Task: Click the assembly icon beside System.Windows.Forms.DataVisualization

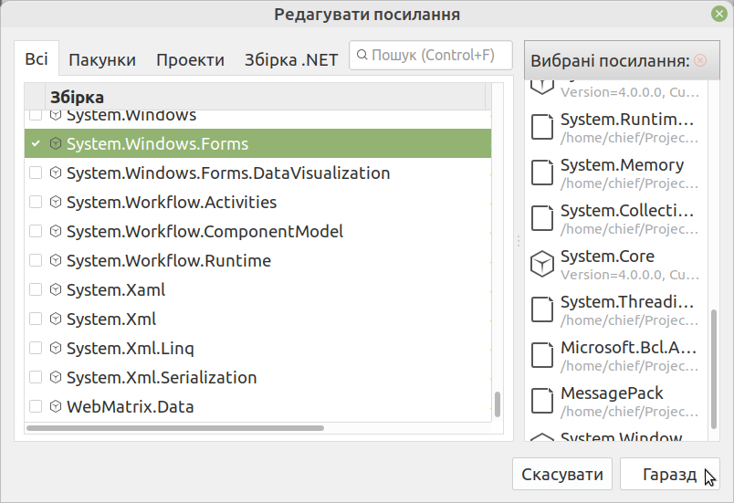Action: 56,173
